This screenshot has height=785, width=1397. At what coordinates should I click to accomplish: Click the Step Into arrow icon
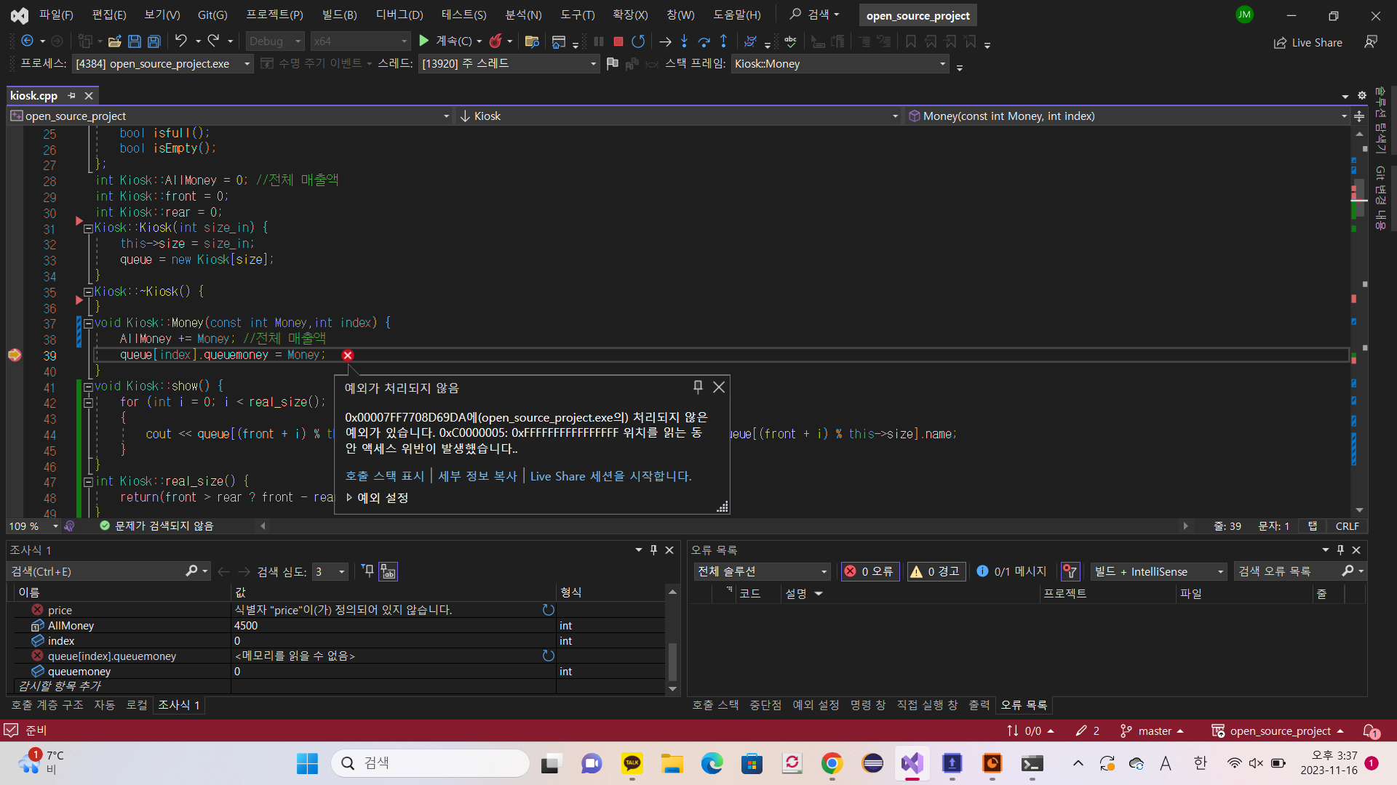(x=684, y=41)
